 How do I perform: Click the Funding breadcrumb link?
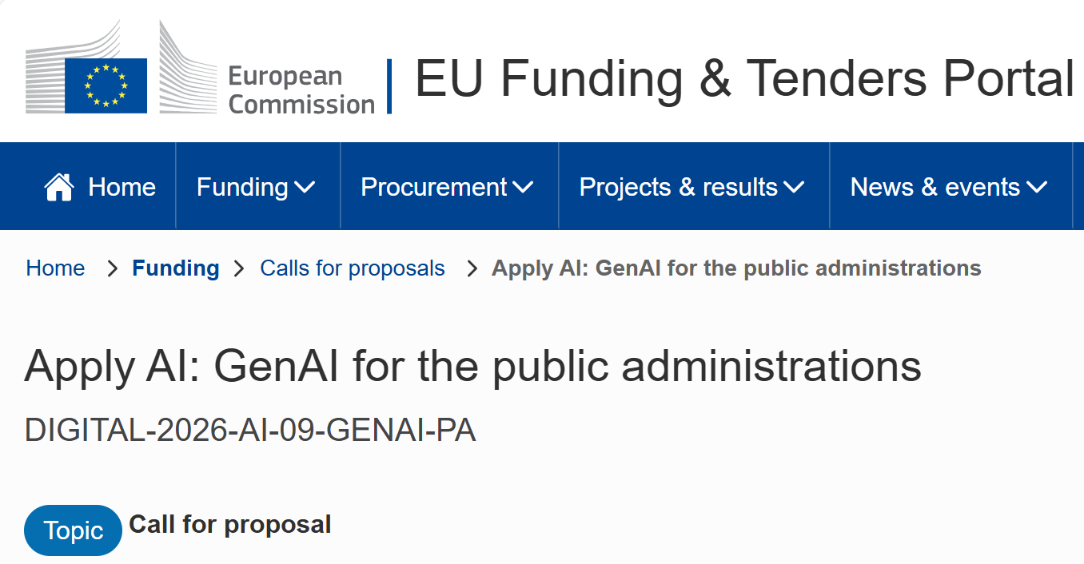175,268
